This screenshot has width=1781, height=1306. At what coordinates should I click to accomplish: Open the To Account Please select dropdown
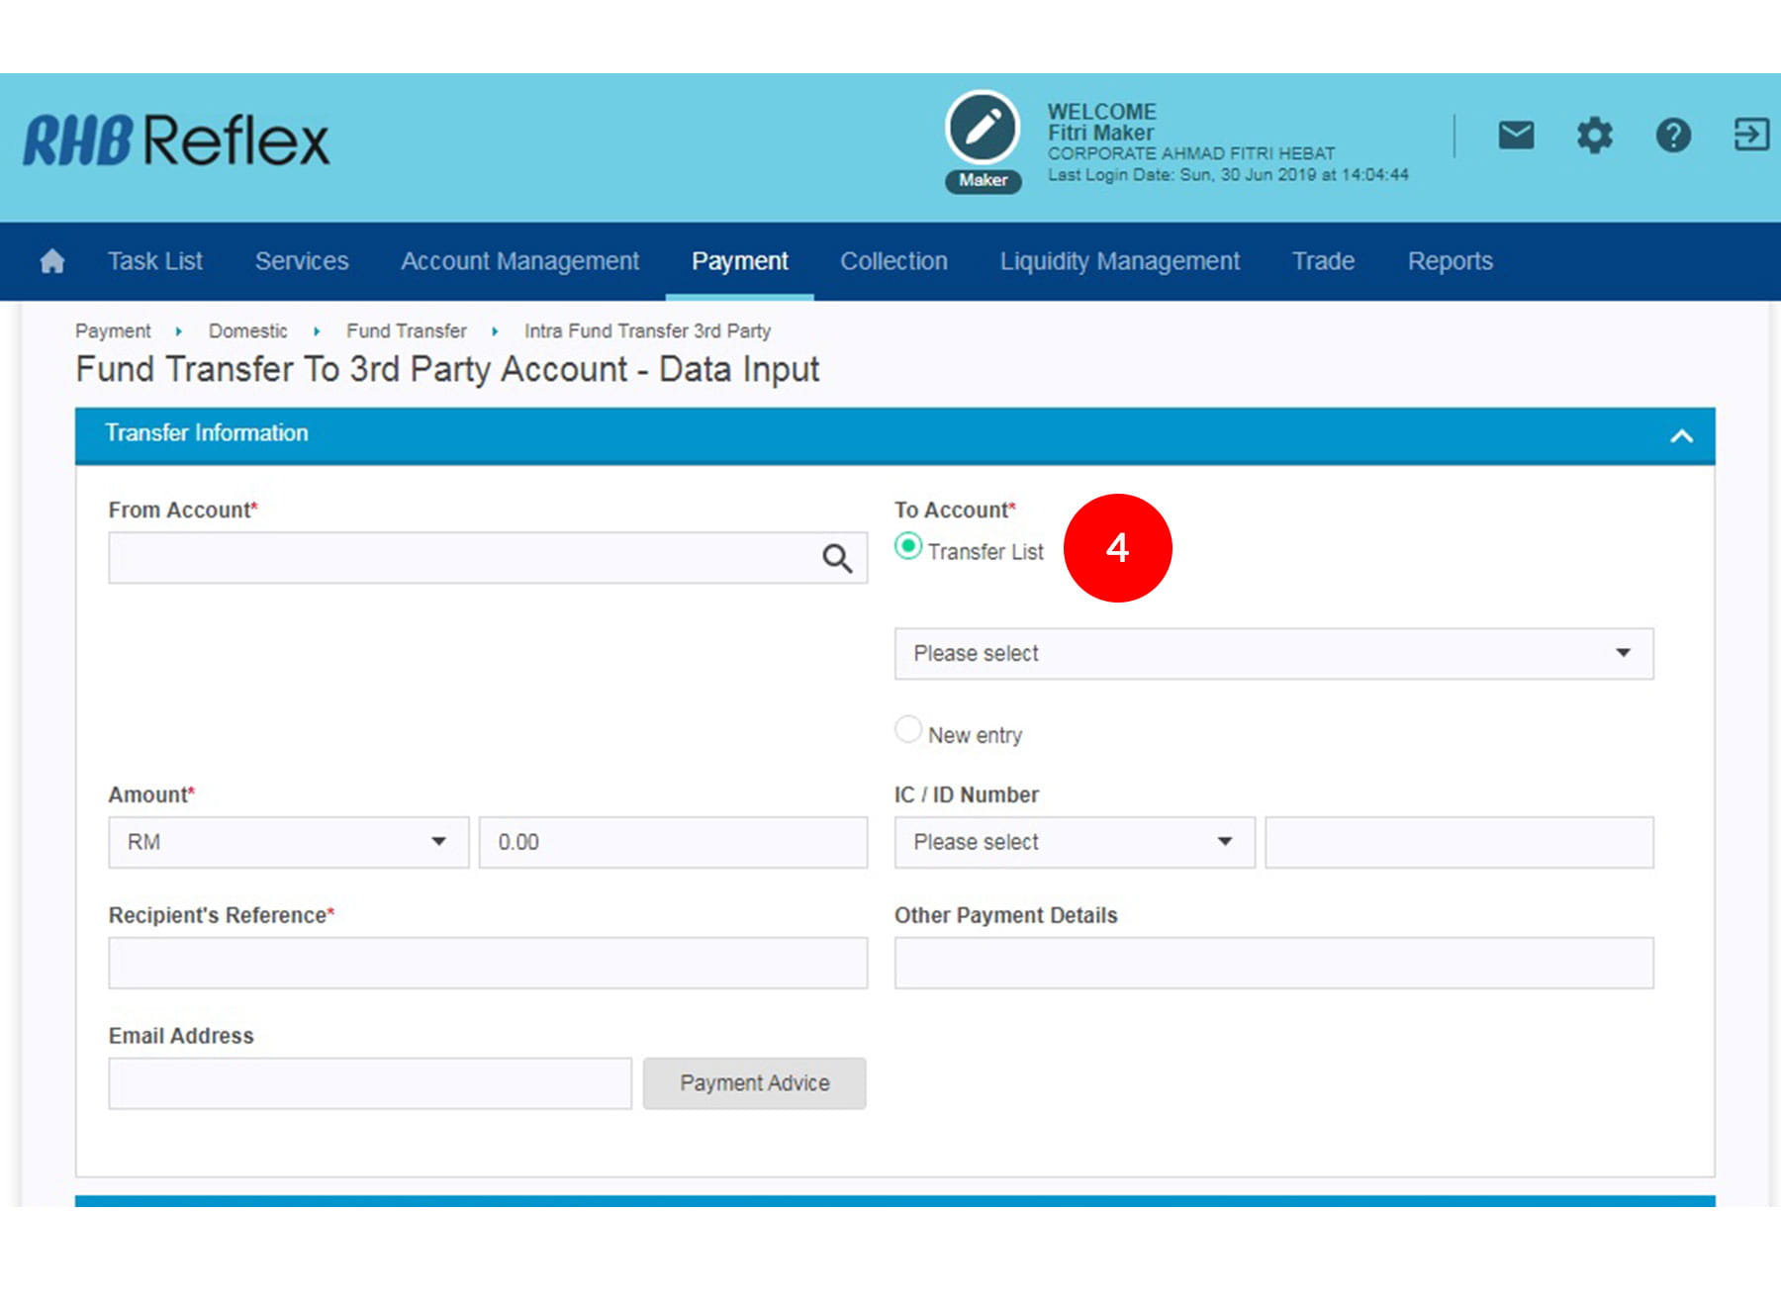coord(1272,654)
